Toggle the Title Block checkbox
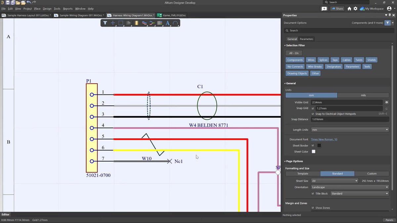The image size is (397, 223). click(x=313, y=194)
